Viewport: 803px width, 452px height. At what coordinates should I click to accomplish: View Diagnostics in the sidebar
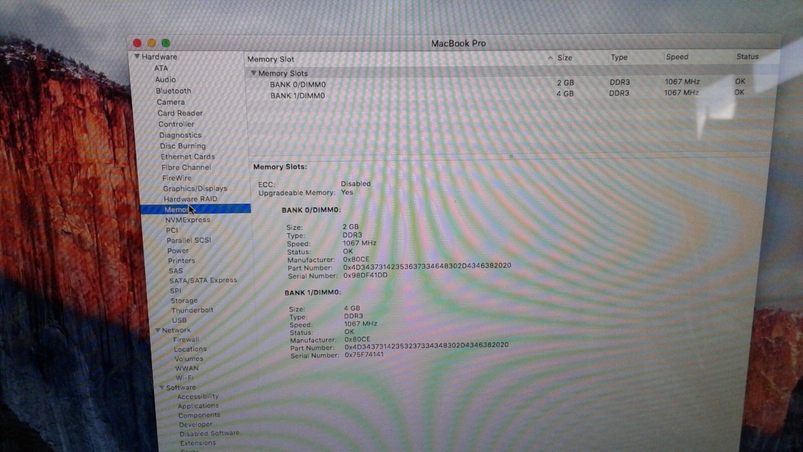(x=180, y=135)
